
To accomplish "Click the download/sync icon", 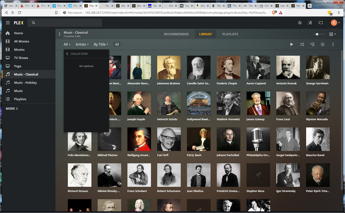I will [x=323, y=44].
